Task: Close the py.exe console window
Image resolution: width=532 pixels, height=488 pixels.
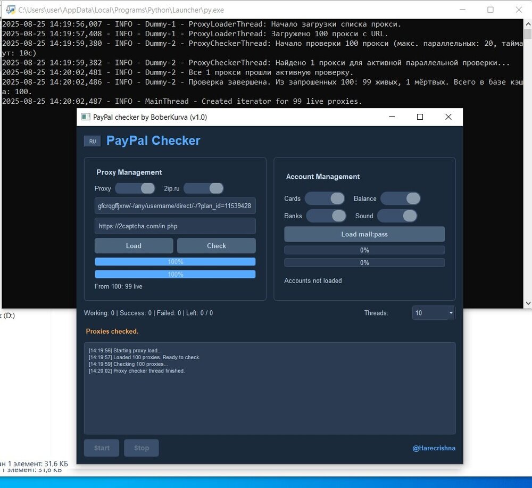Action: tap(519, 10)
